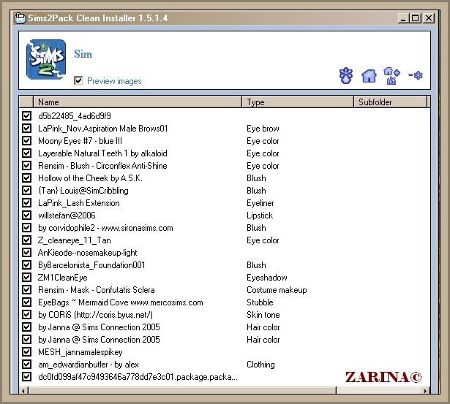Screen dimensions: 450x404
Task: Toggle the Preview images checkbox
Action: click(x=78, y=81)
